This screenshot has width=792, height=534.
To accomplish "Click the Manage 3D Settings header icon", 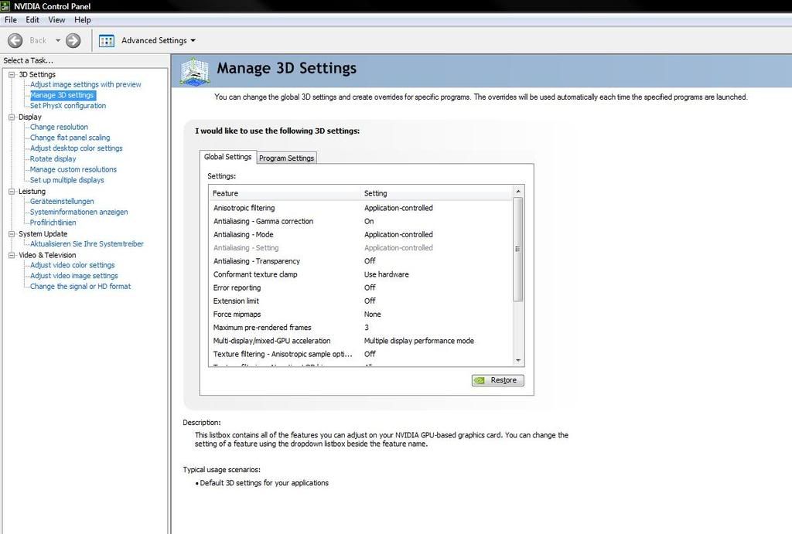I will click(194, 71).
